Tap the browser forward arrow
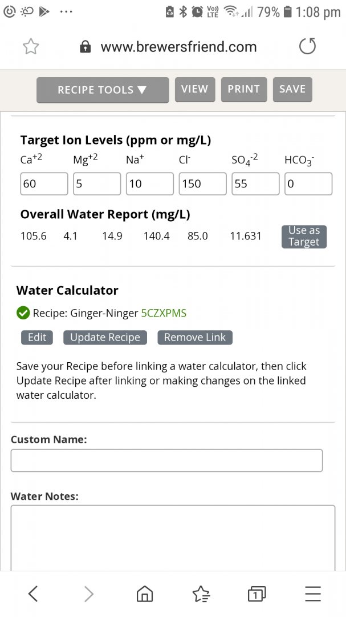 pyautogui.click(x=89, y=594)
